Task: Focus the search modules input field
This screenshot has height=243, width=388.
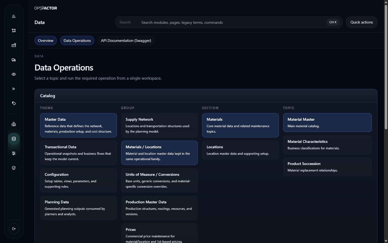Action: [229, 22]
